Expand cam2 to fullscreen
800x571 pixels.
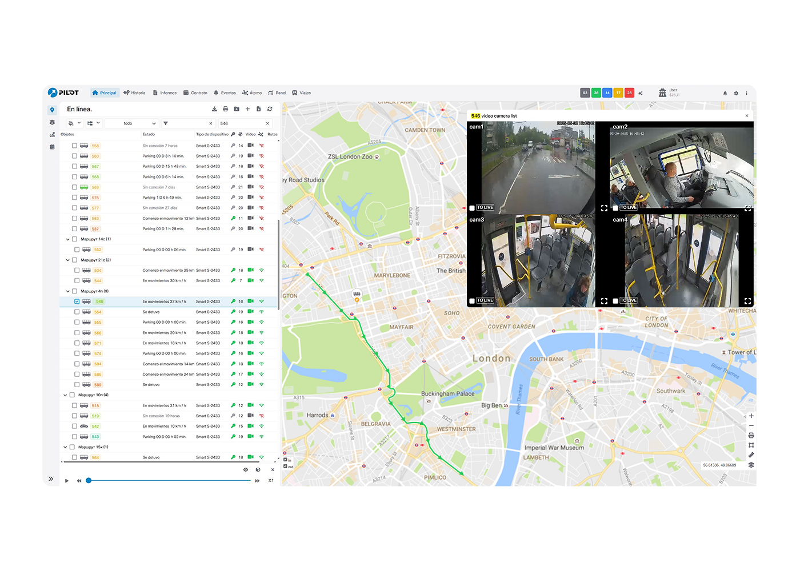point(747,208)
